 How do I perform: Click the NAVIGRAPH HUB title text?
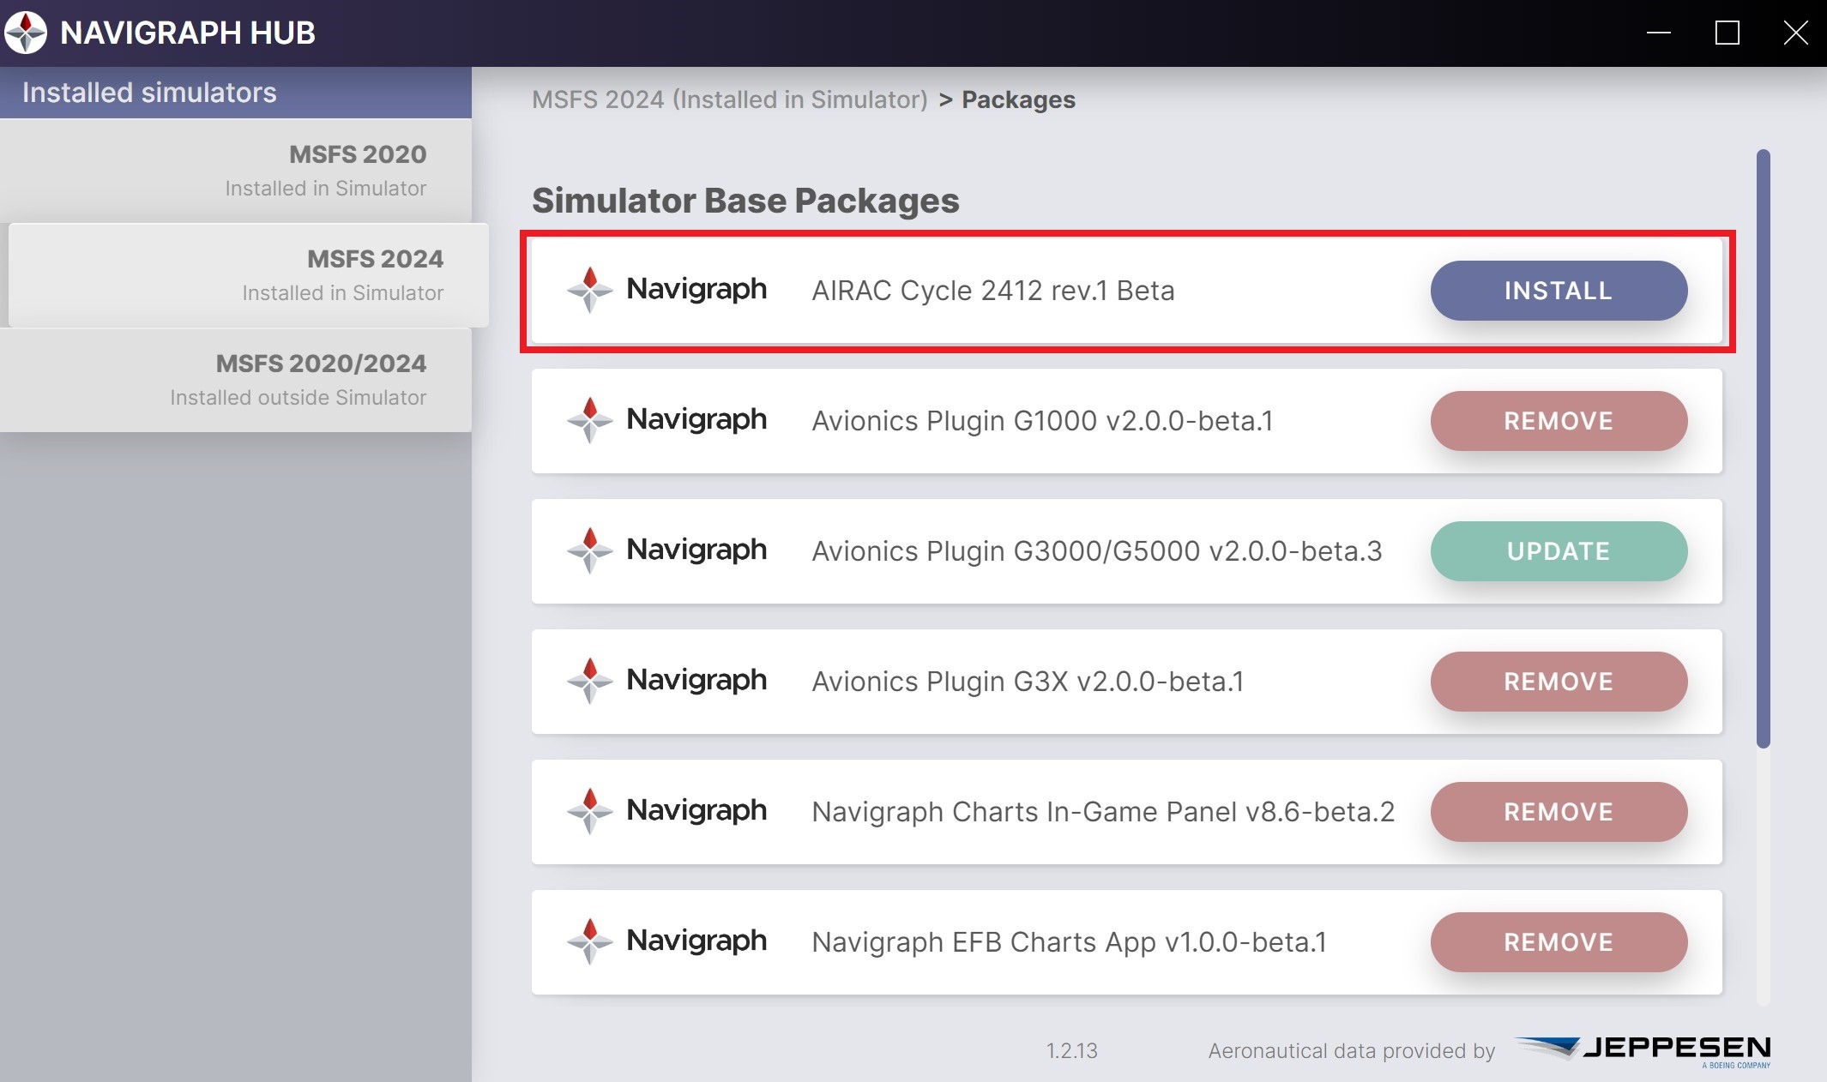click(x=187, y=33)
